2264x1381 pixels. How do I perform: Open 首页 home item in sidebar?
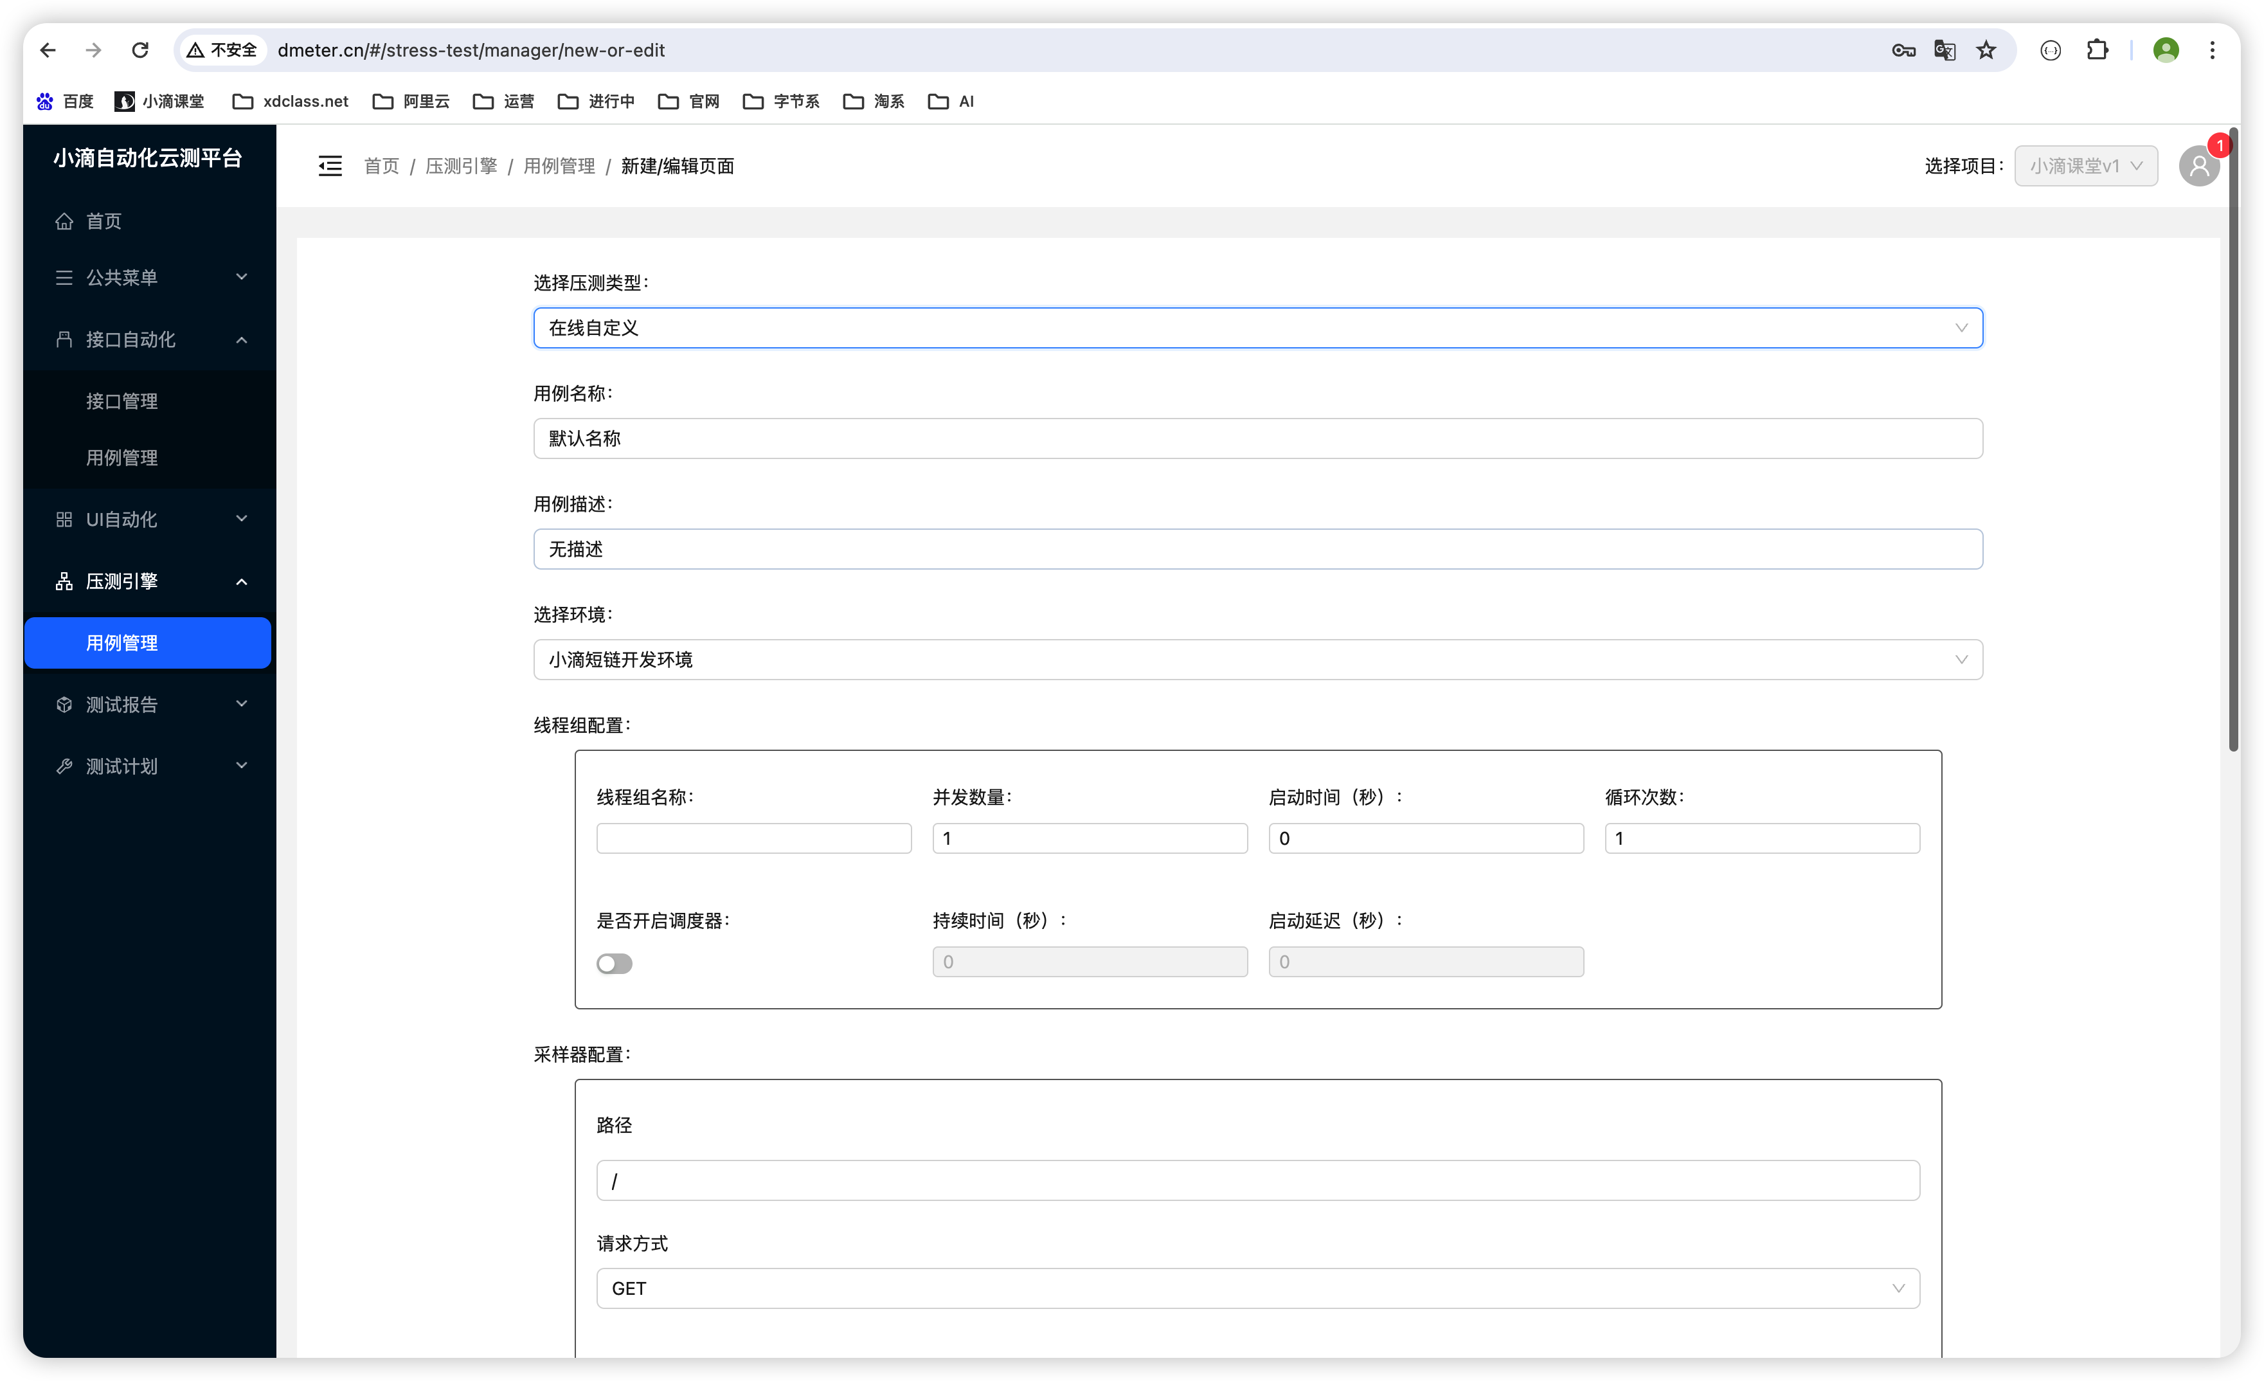point(103,221)
